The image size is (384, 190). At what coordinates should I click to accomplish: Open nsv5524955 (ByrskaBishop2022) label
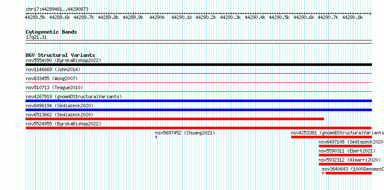pos(63,124)
